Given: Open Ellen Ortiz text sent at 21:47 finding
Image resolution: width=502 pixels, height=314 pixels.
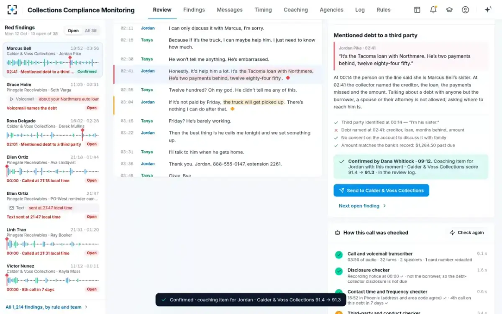Looking at the screenshot, I should point(53,205).
